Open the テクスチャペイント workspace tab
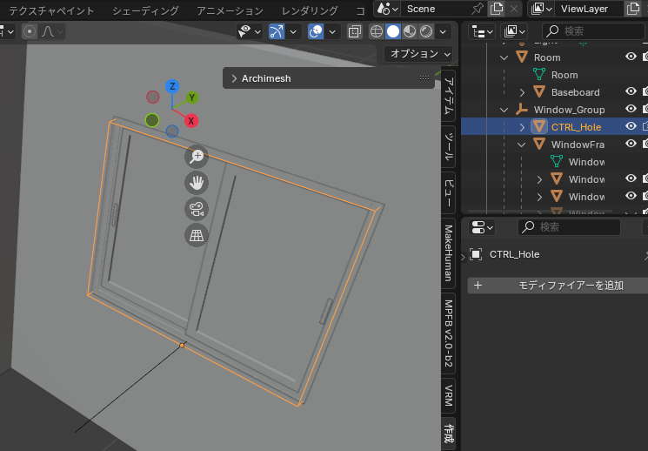The width and height of the screenshot is (648, 451). tap(51, 10)
